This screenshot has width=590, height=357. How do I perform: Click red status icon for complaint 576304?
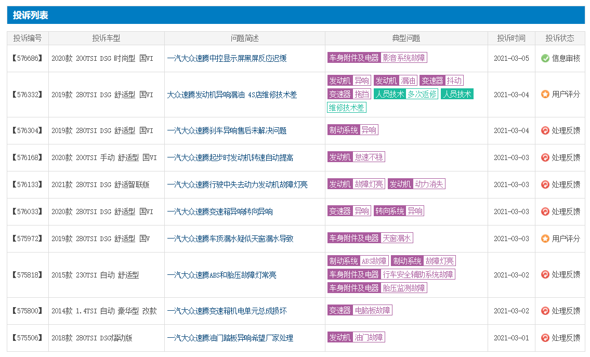coord(545,130)
